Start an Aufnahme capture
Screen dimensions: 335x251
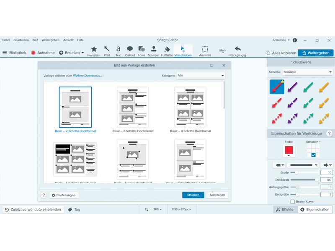[x=43, y=53]
